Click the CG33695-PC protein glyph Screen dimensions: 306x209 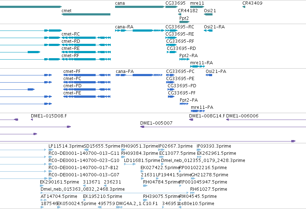coord(170,75)
